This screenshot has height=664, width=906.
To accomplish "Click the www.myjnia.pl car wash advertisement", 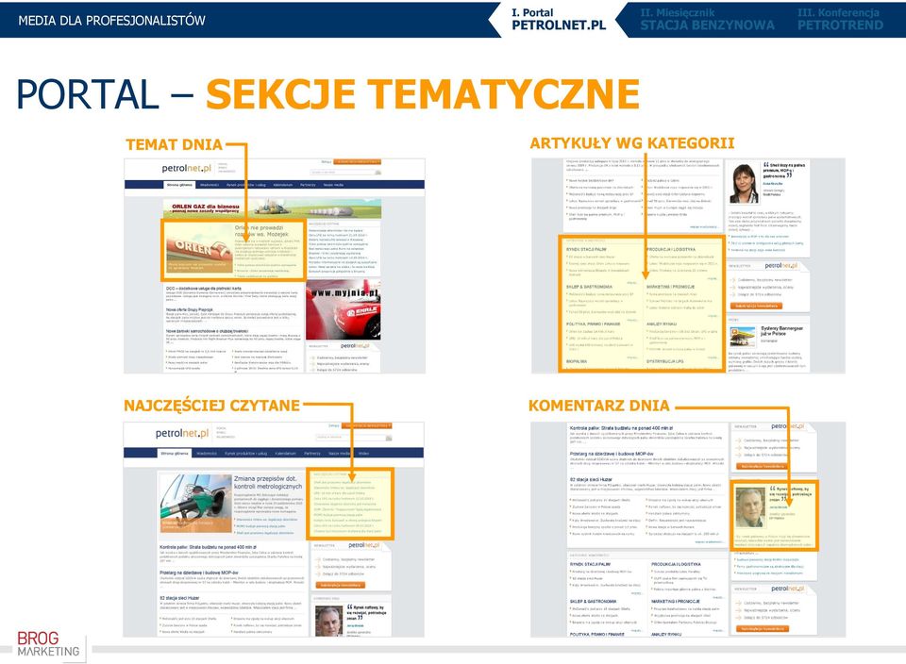I will click(344, 310).
